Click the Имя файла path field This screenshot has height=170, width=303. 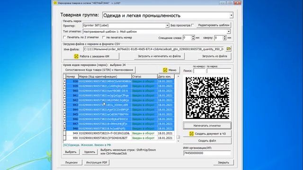pyautogui.click(x=154, y=49)
